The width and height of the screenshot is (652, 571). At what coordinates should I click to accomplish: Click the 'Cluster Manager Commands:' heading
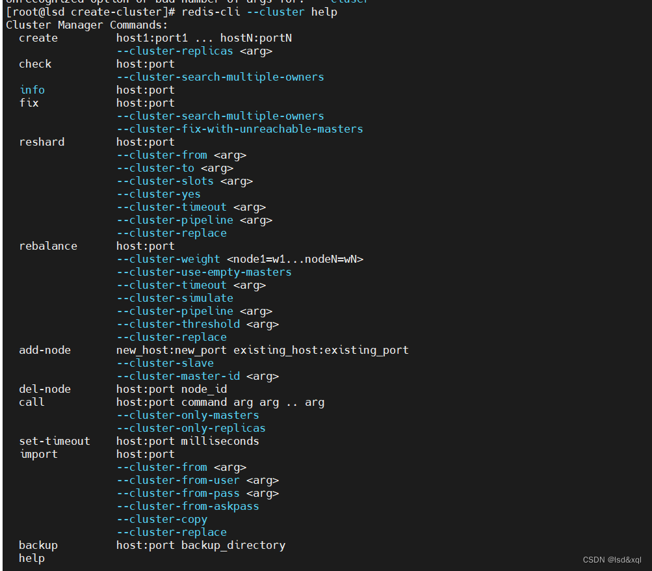pyautogui.click(x=87, y=25)
